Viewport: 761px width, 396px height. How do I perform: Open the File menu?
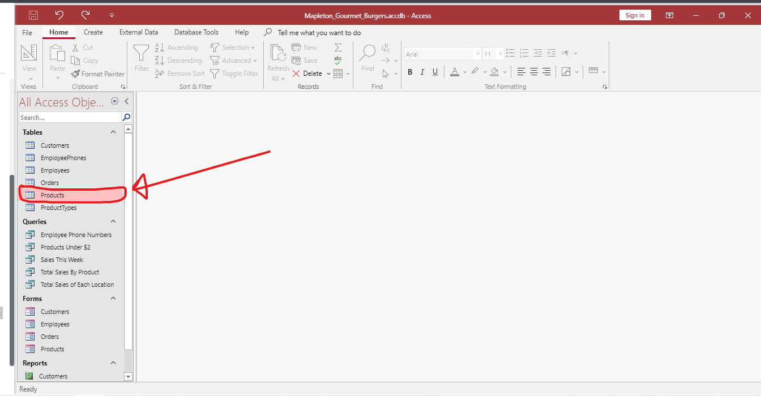coord(27,32)
